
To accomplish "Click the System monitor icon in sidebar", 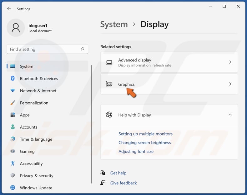I will pos(13,66).
